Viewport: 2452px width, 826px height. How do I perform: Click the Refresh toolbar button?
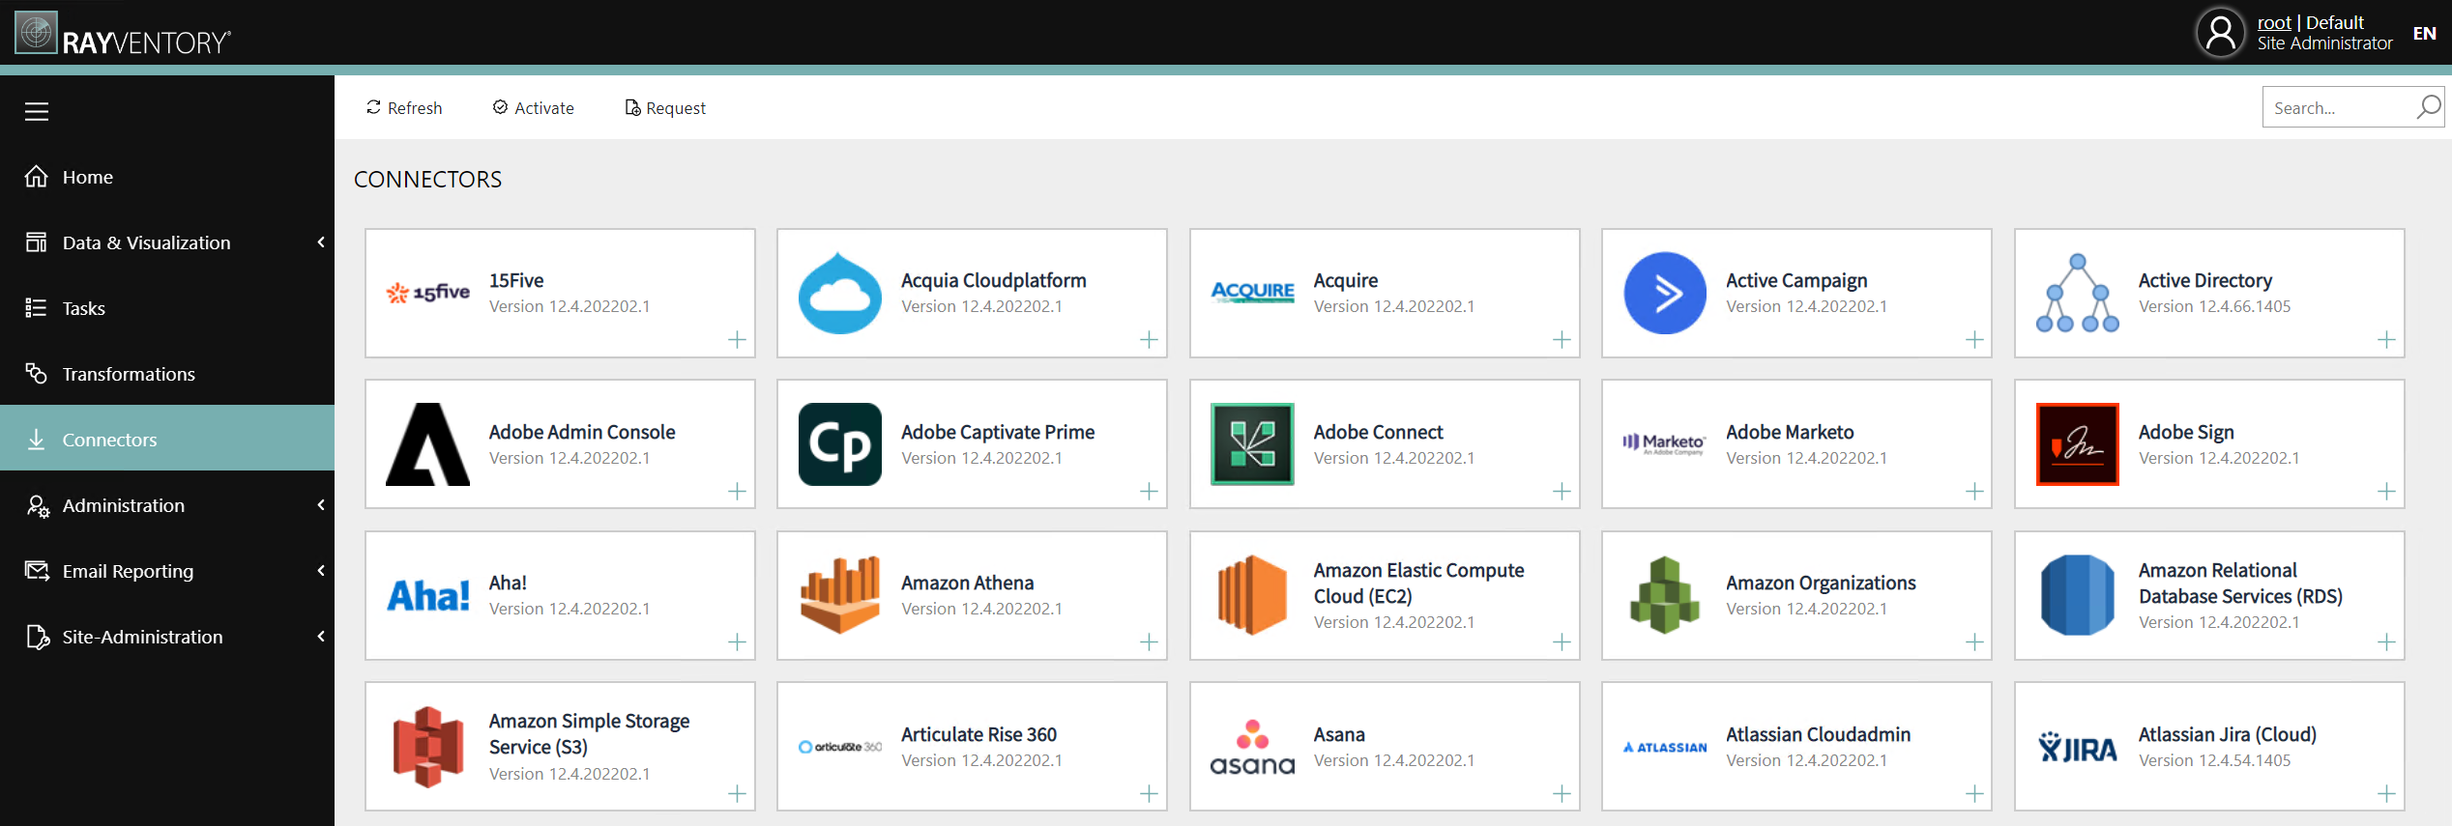tap(404, 108)
